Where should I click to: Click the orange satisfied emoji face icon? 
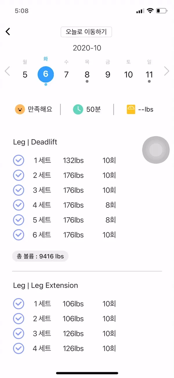20,109
